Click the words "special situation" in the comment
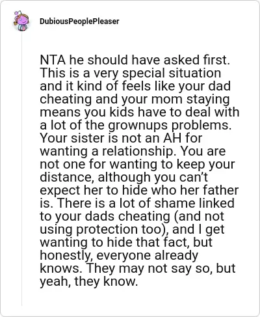Image resolution: width=260 pixels, height=317 pixels. coord(172,74)
